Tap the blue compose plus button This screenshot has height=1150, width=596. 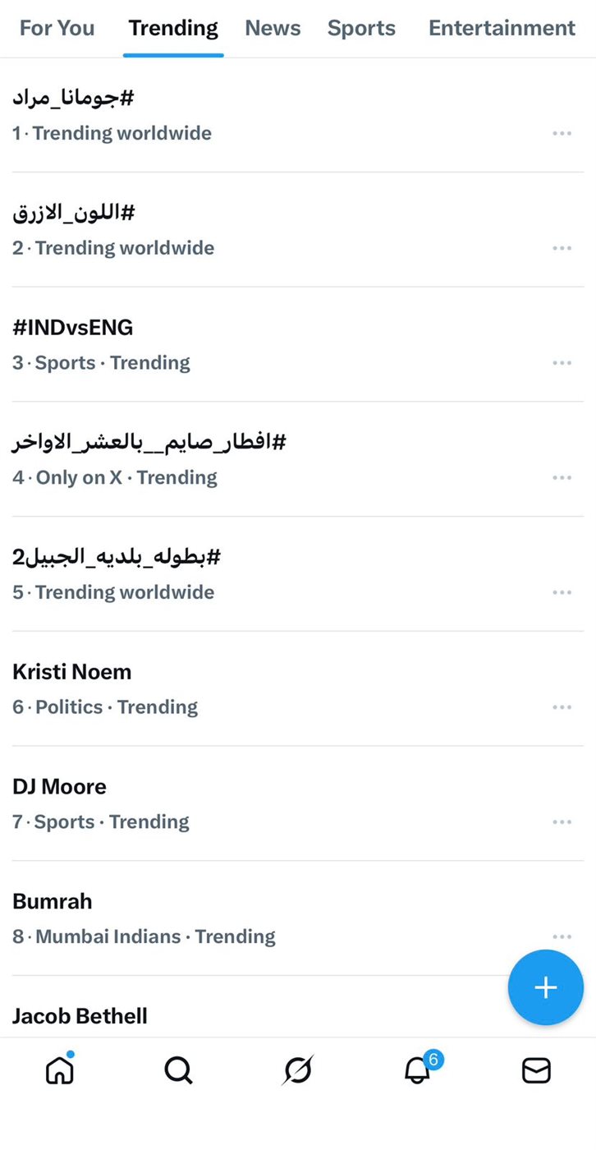click(545, 987)
